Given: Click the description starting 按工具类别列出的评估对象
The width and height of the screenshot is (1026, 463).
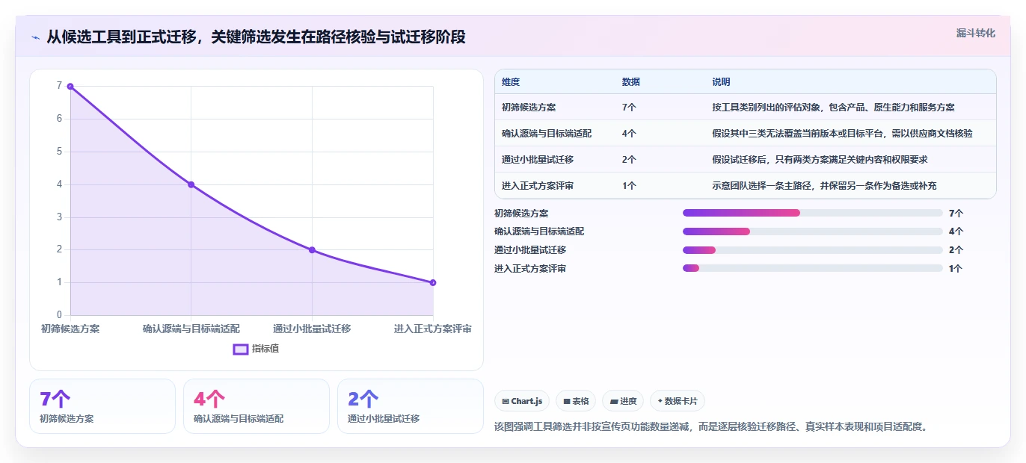Looking at the screenshot, I should point(834,108).
